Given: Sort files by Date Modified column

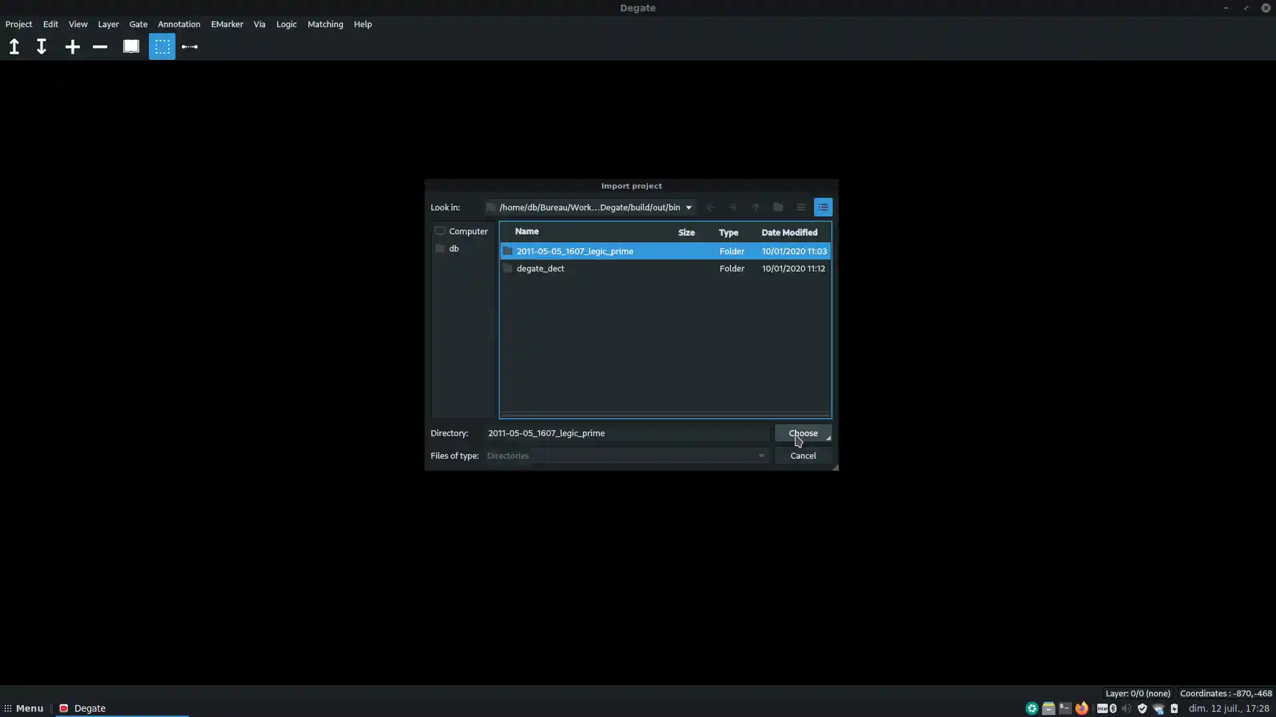Looking at the screenshot, I should (x=789, y=232).
